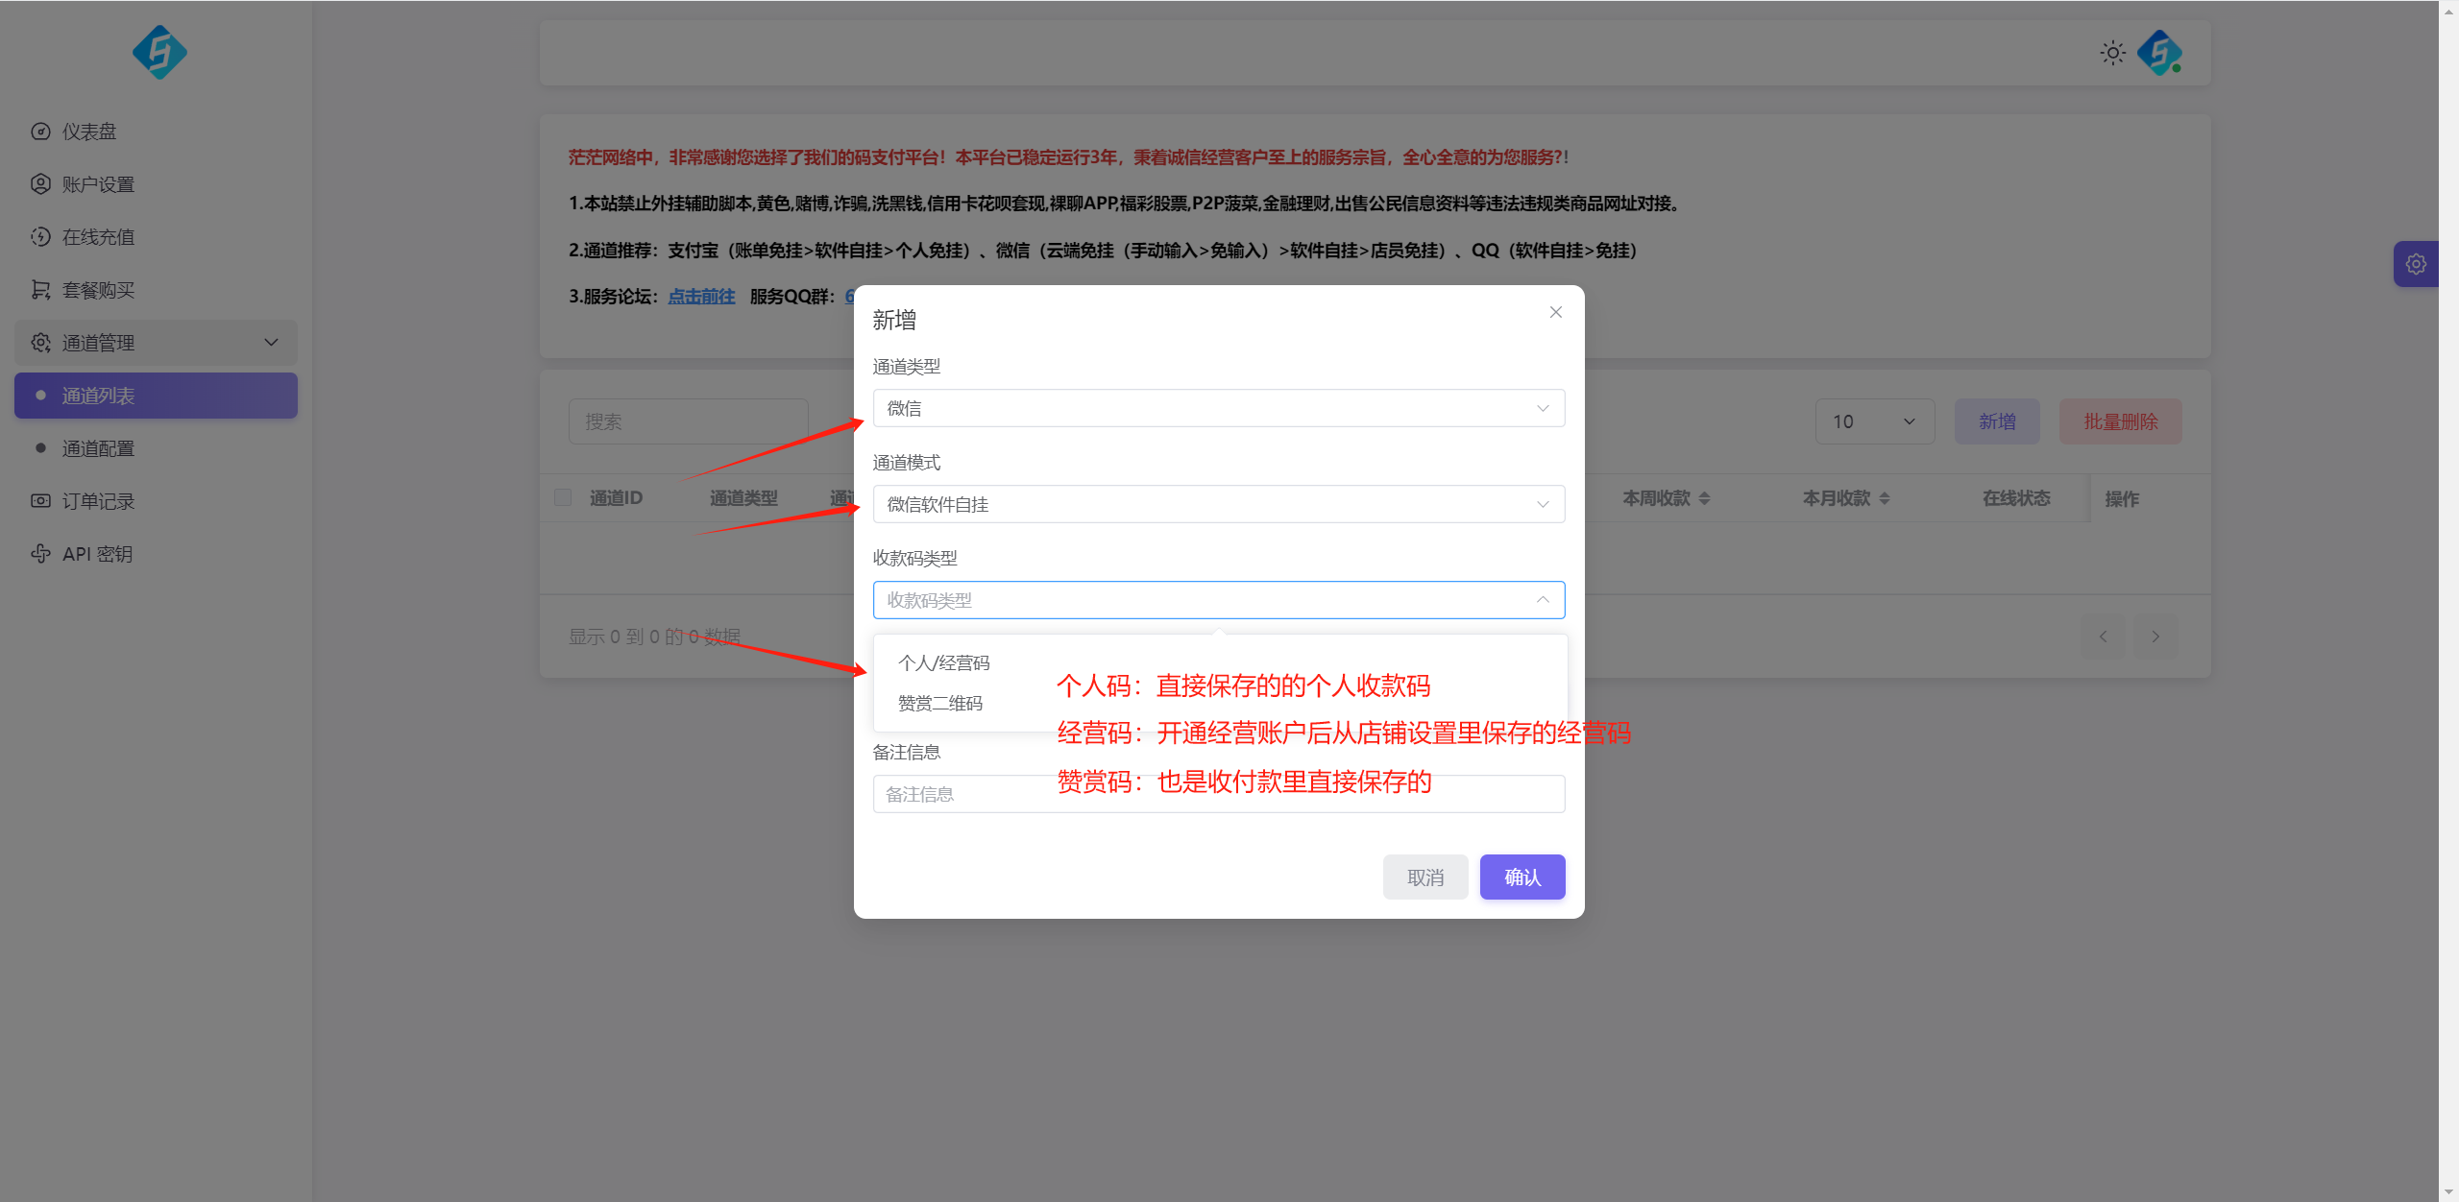Toggle the light/dark theme sun icon

2112,53
